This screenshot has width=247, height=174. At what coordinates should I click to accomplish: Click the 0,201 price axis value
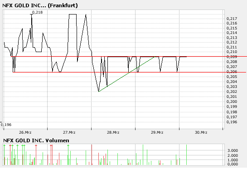pyautogui.click(x=232, y=97)
